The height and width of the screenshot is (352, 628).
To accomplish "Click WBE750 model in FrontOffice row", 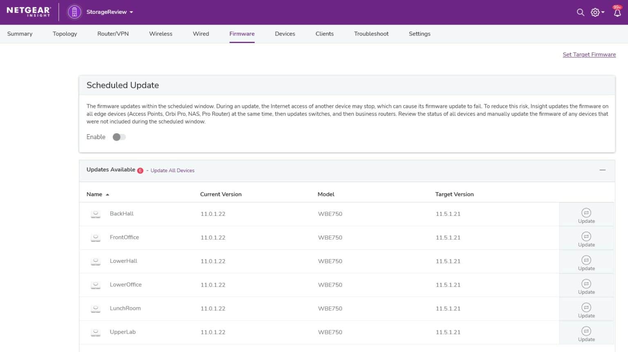I will pos(330,238).
